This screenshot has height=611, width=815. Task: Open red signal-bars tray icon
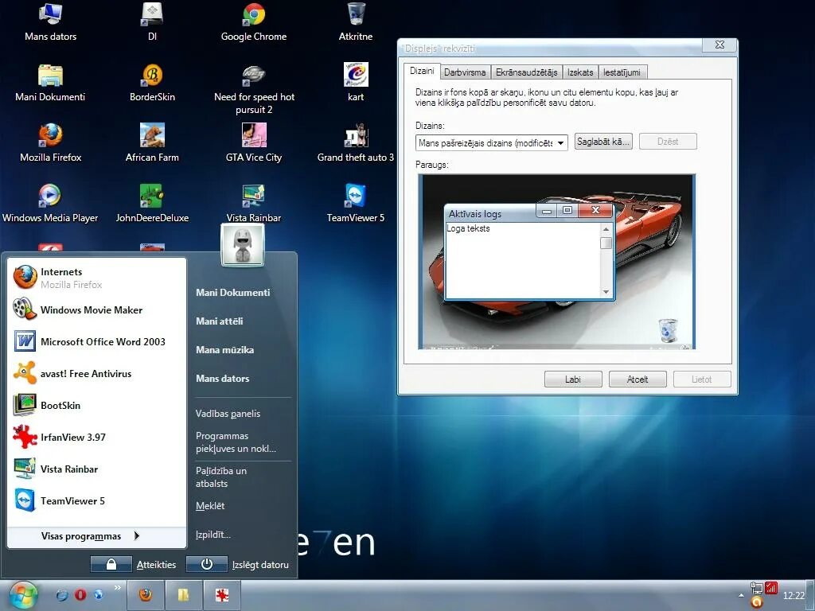click(770, 588)
